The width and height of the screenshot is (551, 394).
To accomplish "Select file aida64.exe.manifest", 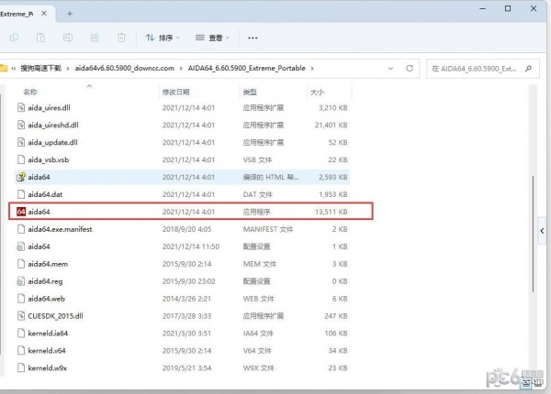I will point(183,229).
